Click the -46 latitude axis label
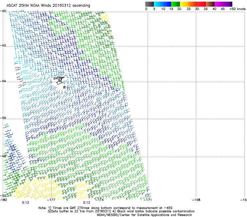Viewport: 247px width, 217px height. pyautogui.click(x=3, y=118)
